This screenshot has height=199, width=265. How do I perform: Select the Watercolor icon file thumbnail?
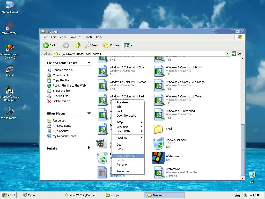tap(159, 158)
